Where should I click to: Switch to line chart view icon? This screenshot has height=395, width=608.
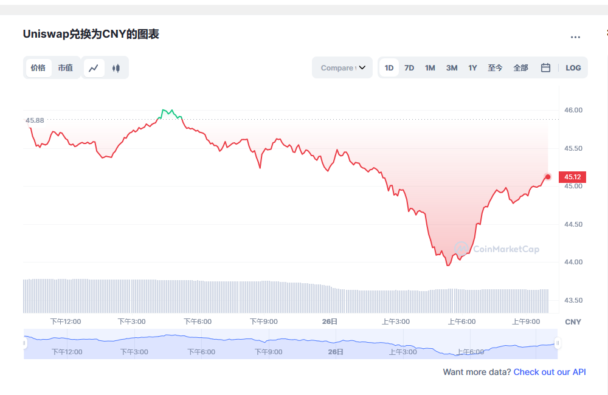pos(94,68)
